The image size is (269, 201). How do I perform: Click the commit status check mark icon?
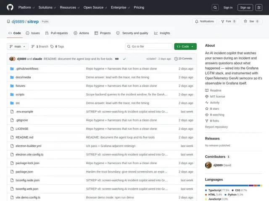tap(124, 59)
